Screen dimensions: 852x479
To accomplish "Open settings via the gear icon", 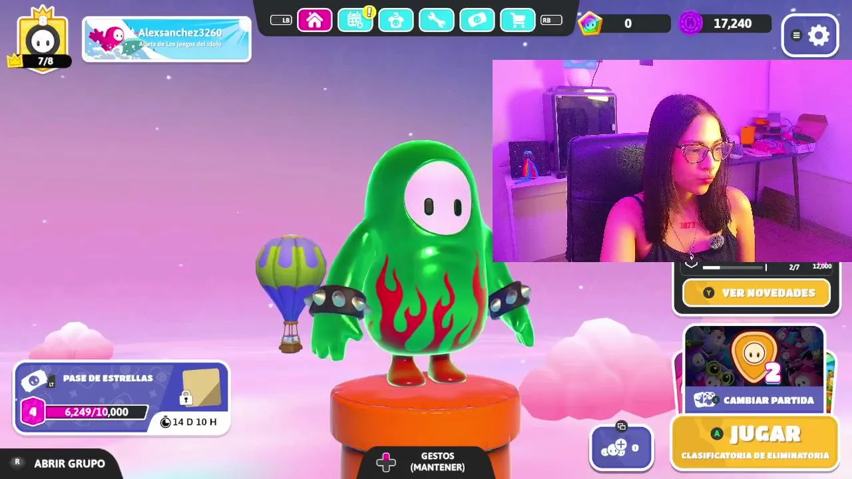I will tap(819, 35).
